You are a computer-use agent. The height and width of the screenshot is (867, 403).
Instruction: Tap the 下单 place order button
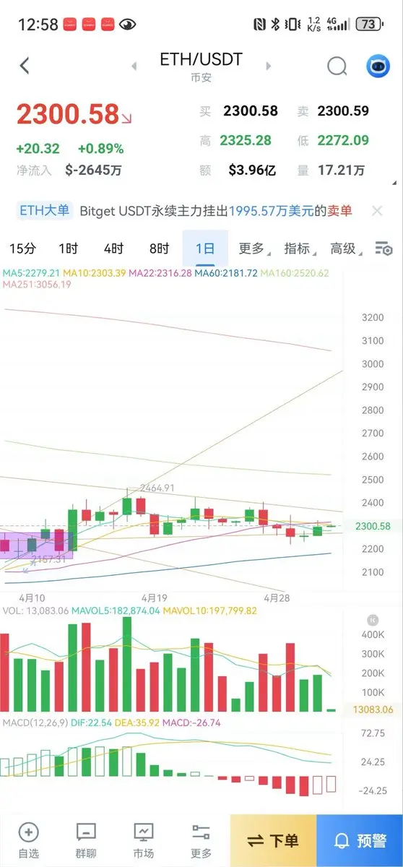(x=273, y=841)
